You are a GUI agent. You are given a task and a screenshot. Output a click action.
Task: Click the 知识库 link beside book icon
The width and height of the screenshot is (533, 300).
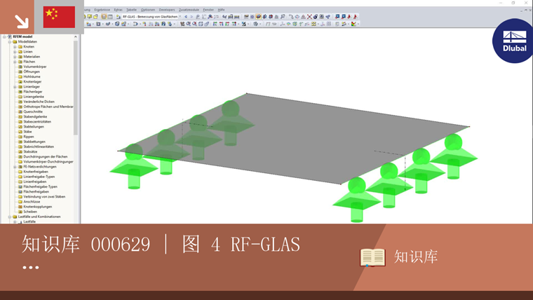[x=416, y=257]
